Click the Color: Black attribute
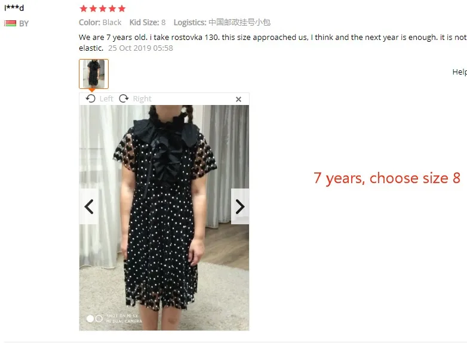This screenshot has width=467, height=343. (100, 22)
